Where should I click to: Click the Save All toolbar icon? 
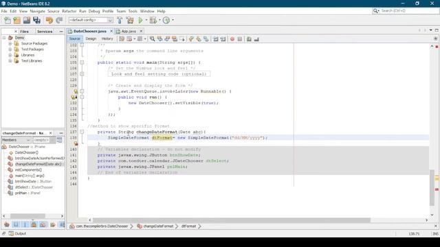coord(36,20)
